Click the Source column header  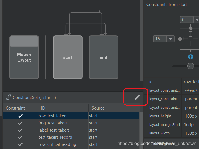(114, 108)
